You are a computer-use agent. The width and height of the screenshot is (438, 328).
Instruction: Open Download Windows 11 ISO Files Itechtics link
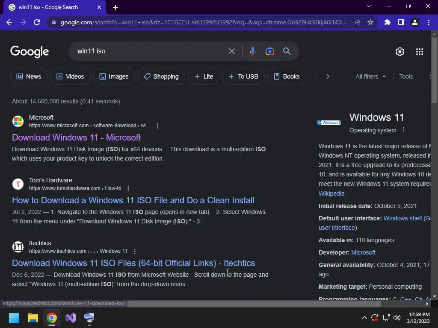coord(133,263)
